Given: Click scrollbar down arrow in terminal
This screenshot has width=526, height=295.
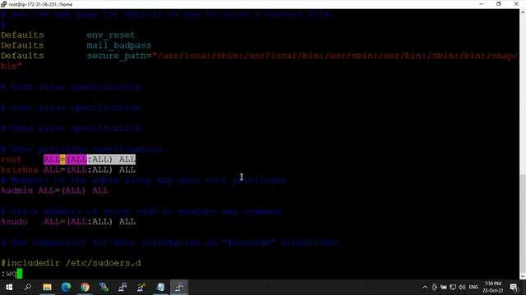Looking at the screenshot, I should tap(523, 276).
